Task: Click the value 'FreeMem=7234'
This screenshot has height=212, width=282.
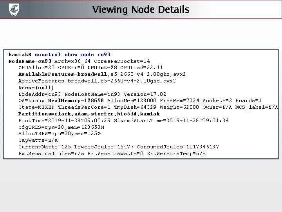Action: (x=179, y=101)
